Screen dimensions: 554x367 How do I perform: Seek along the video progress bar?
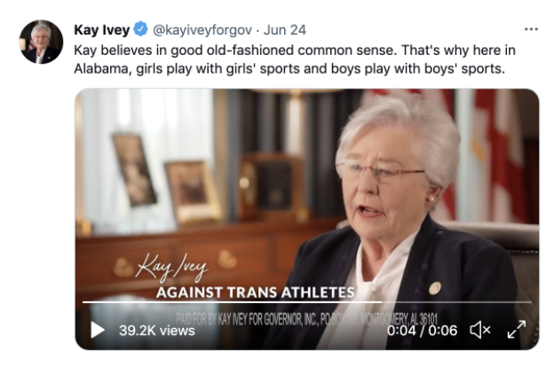[x=306, y=302]
